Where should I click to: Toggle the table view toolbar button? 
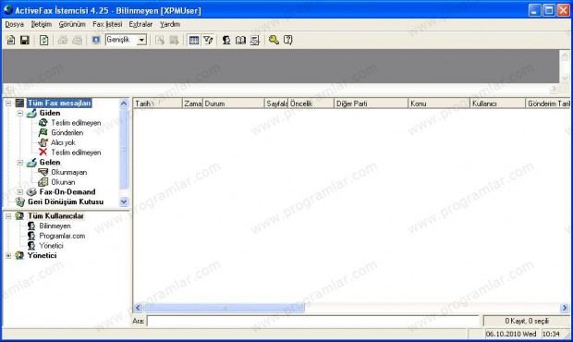(x=194, y=40)
